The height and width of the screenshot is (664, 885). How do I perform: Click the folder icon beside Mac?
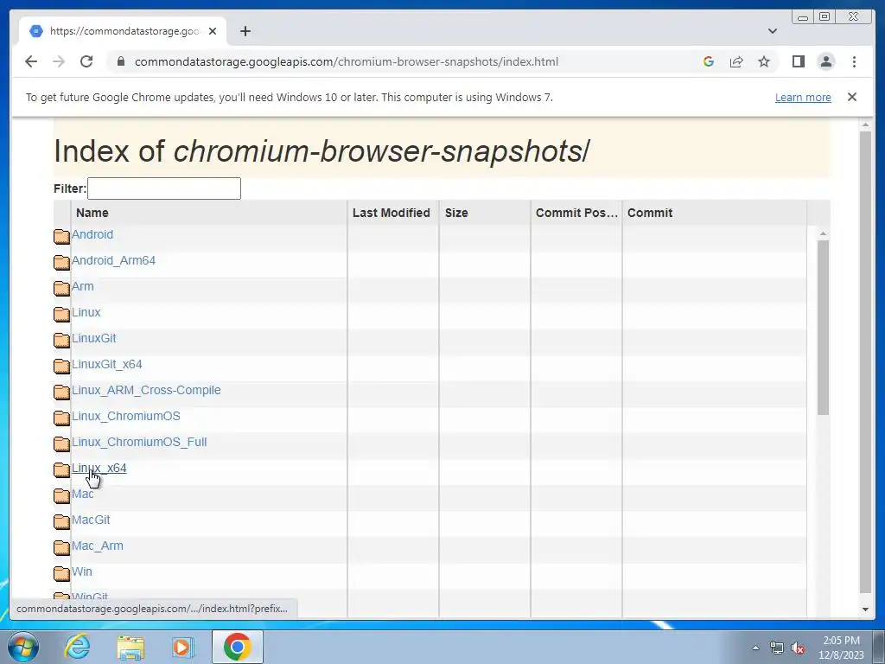(61, 495)
